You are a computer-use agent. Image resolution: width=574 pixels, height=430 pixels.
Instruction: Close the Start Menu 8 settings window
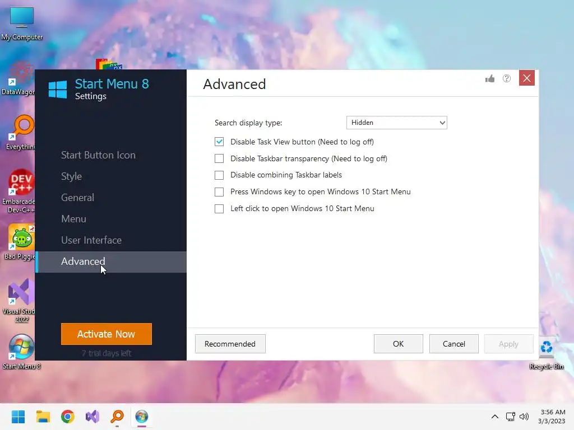(527, 78)
